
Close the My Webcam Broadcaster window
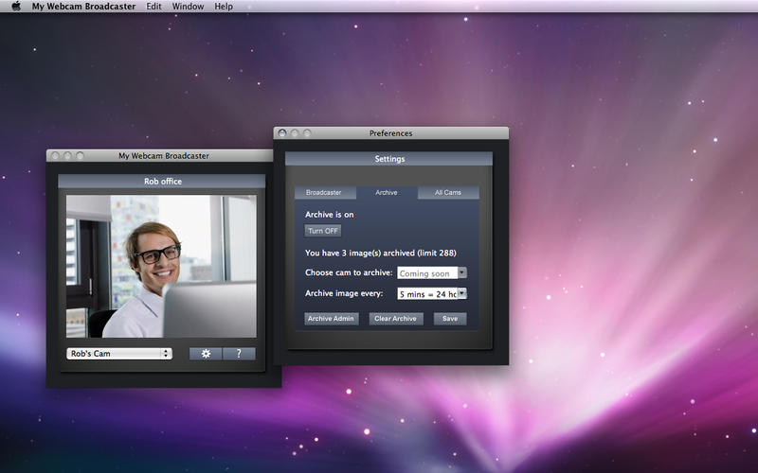pos(55,155)
